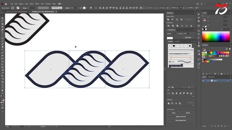The height and width of the screenshot is (130, 232).
Task: Select the charcoal art brush stroke
Action: click(x=181, y=54)
